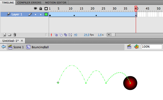Switch to the Timeline tab
163x100 pixels.
tap(8, 2)
